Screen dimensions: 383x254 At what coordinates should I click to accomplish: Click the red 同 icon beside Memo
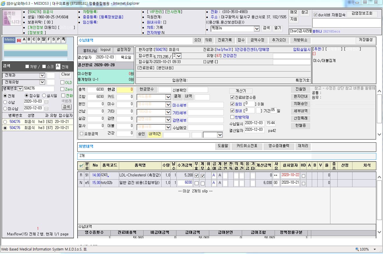coord(19,40)
